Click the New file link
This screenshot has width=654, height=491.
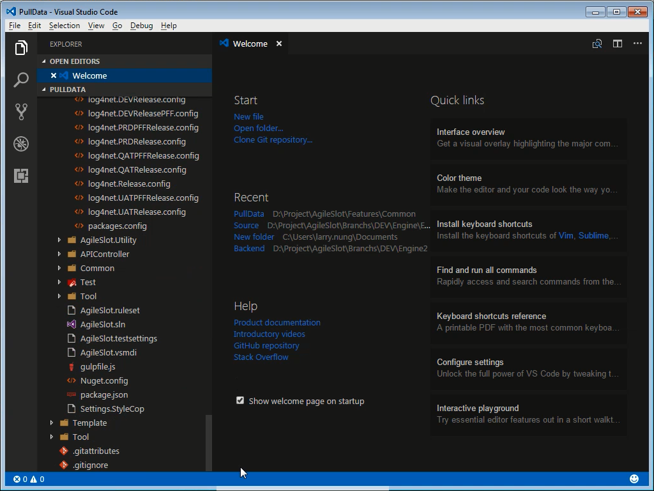pos(248,116)
